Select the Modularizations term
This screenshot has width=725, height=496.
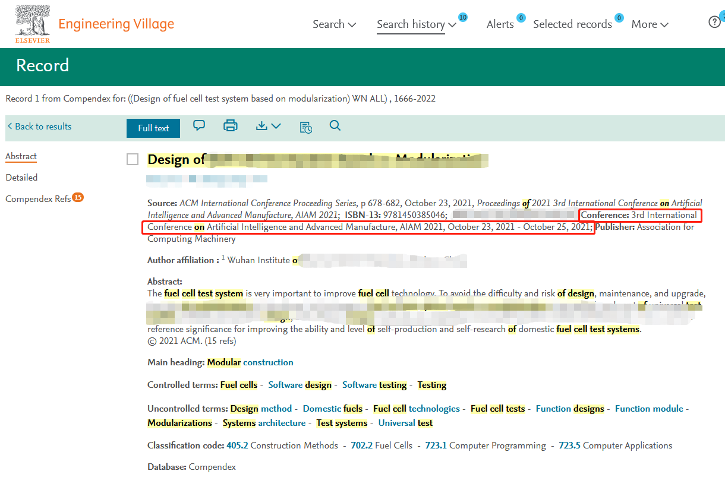[180, 423]
